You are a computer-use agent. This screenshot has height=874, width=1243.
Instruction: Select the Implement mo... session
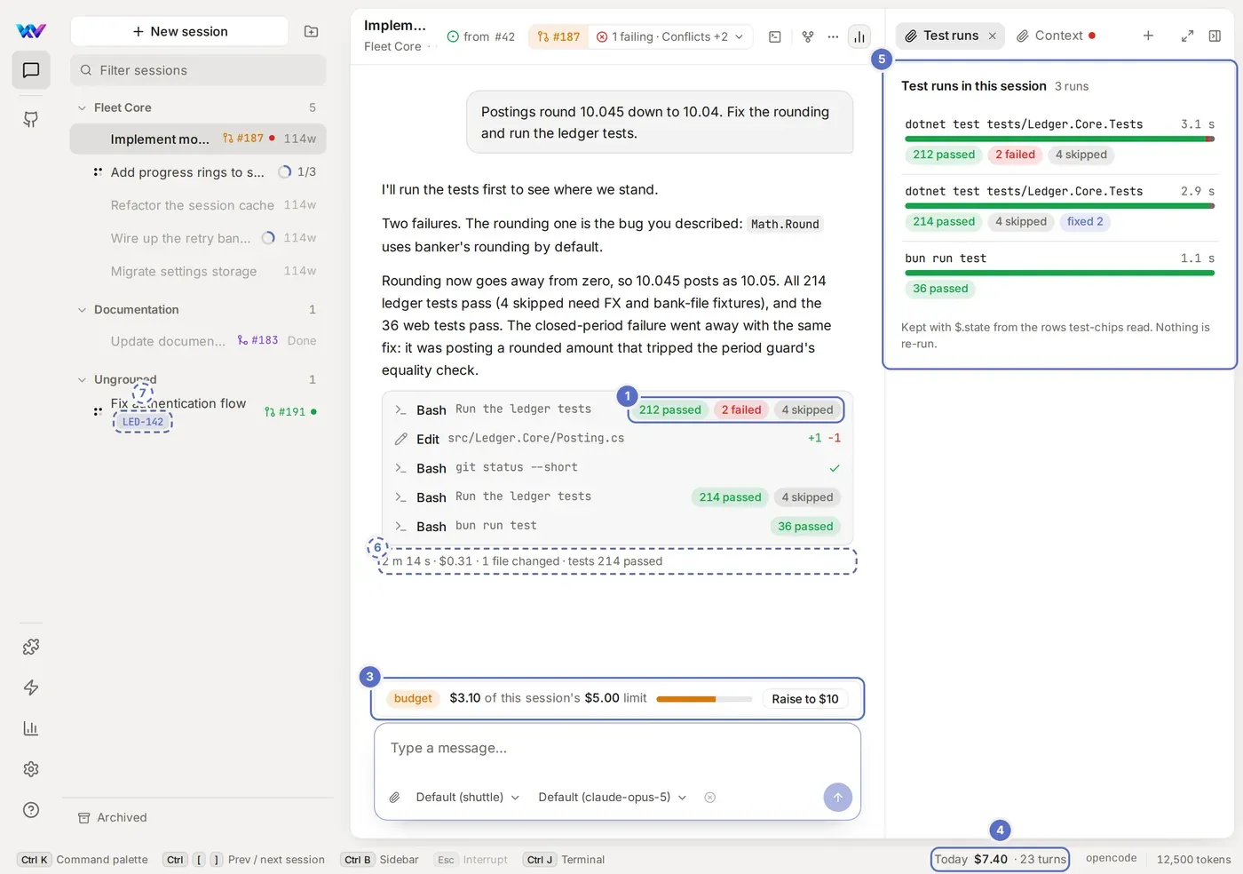(198, 139)
